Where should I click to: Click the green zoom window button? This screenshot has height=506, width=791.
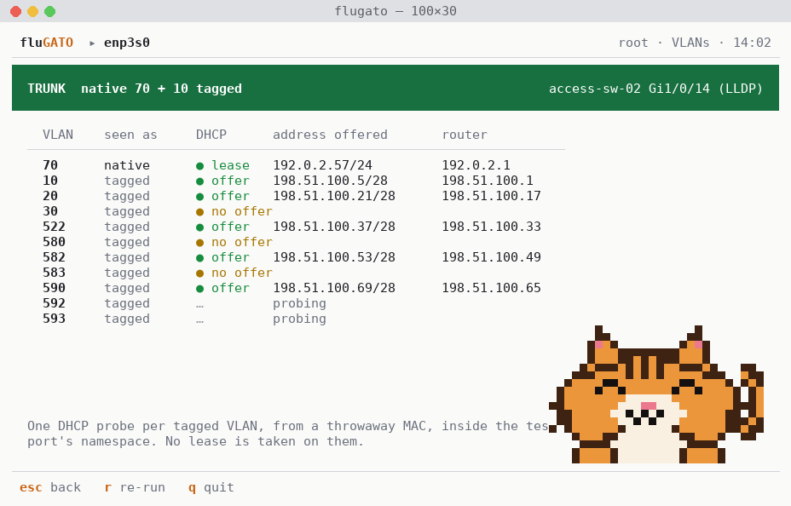point(49,11)
